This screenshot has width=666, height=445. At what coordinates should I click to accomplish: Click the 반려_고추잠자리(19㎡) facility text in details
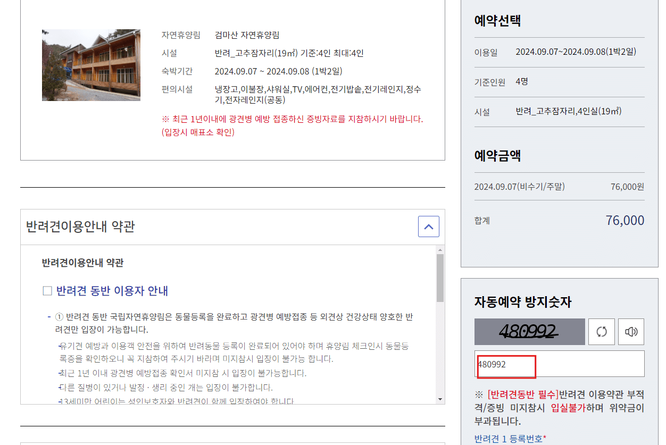pyautogui.click(x=289, y=53)
